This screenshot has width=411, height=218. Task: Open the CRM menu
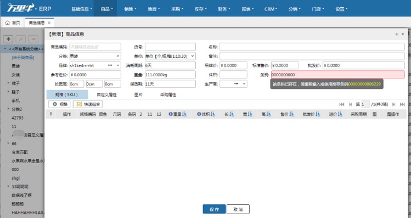[x=271, y=9]
